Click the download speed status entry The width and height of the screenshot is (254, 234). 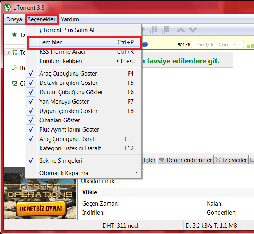tap(211, 225)
